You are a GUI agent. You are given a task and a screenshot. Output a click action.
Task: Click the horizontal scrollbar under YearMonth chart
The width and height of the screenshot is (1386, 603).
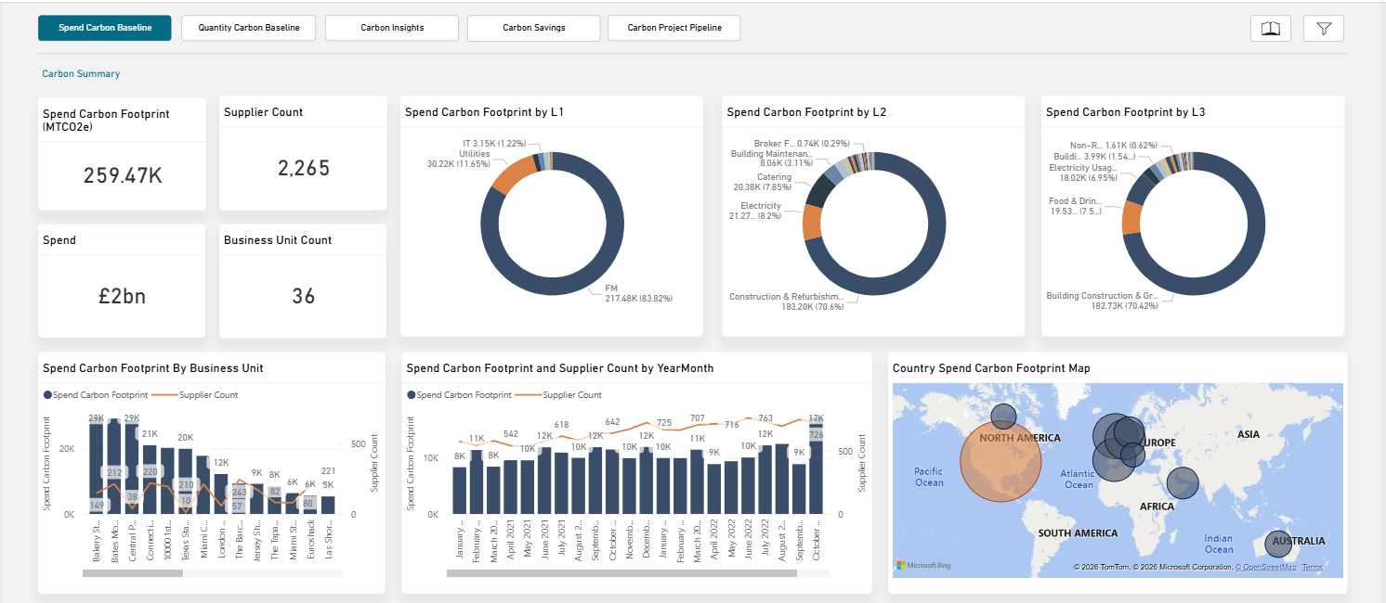tap(621, 573)
